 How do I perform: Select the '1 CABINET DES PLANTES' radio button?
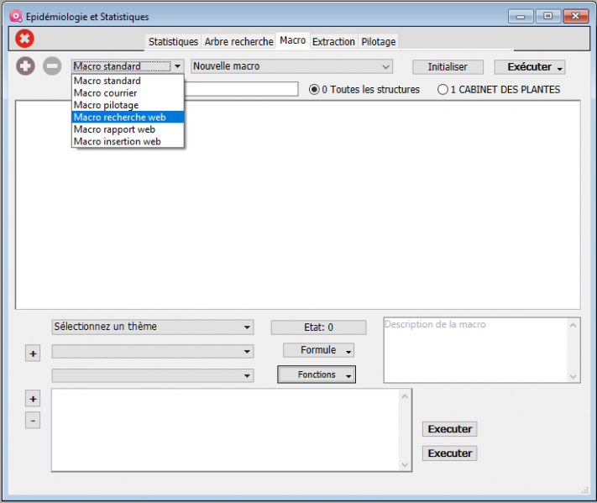click(443, 89)
